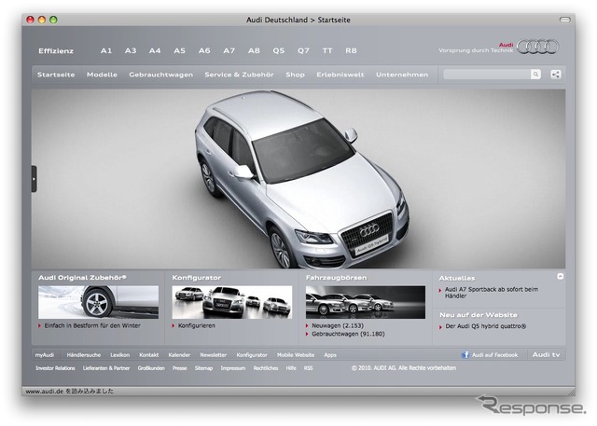Open Audi A7 Sportback news link
Viewport: 597px width, 426px height.
coord(492,293)
